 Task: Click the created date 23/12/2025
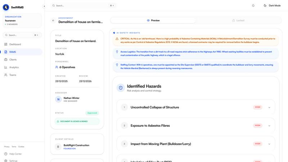pyautogui.click(x=61, y=81)
